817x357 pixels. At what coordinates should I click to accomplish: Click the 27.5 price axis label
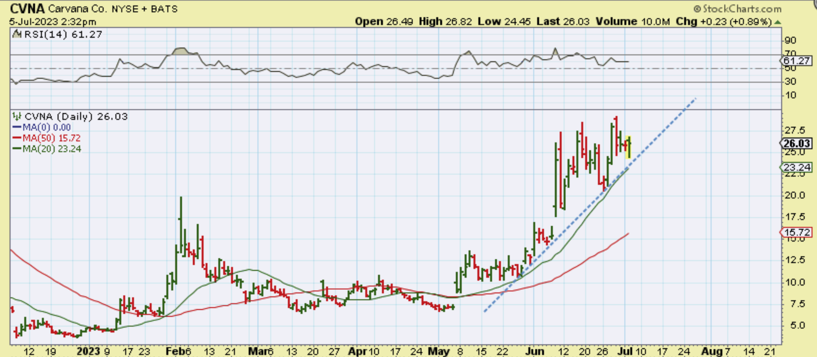794,130
